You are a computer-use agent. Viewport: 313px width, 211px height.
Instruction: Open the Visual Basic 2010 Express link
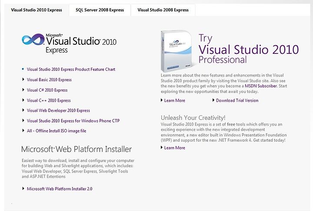(49, 80)
